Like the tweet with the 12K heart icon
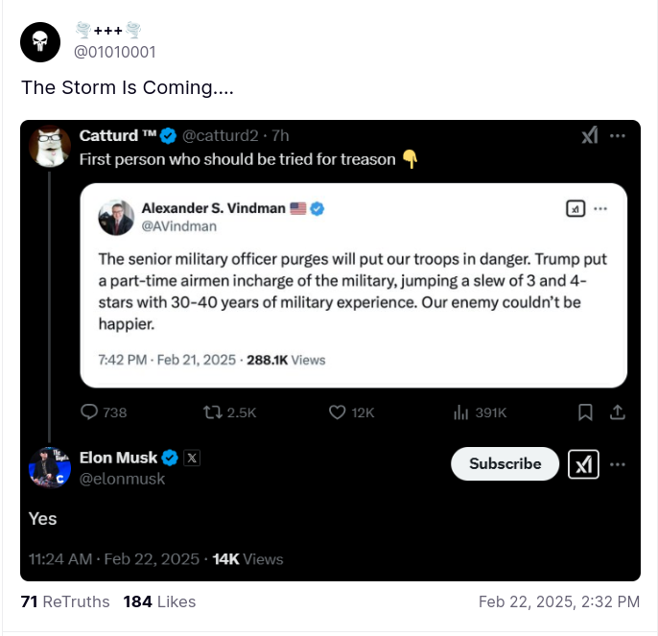The image size is (658, 636). 337,412
